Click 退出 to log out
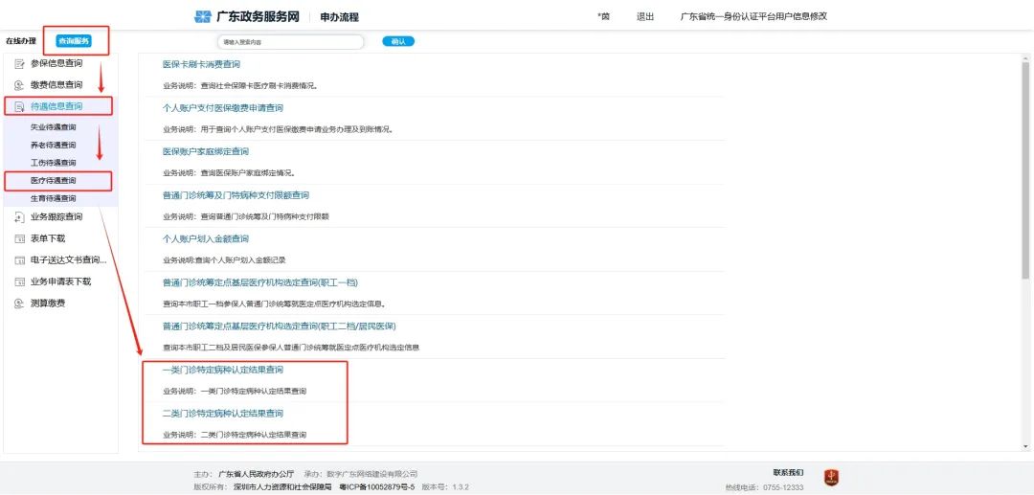The image size is (1034, 495). 645,17
